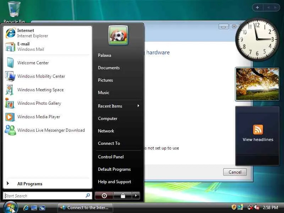
Task: Open Music from Start menu
Action: 104,93
